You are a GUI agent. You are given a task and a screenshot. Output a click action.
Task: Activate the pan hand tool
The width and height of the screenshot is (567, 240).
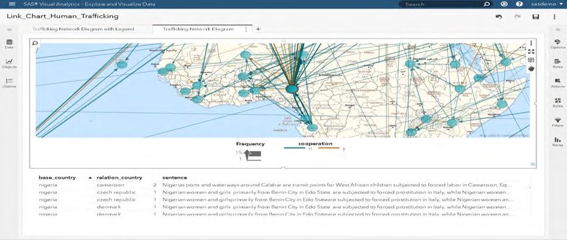[531, 68]
